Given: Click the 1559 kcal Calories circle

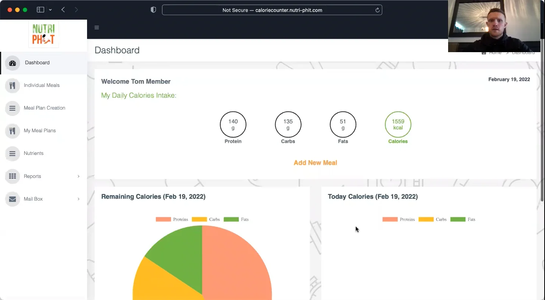Looking at the screenshot, I should pyautogui.click(x=398, y=124).
